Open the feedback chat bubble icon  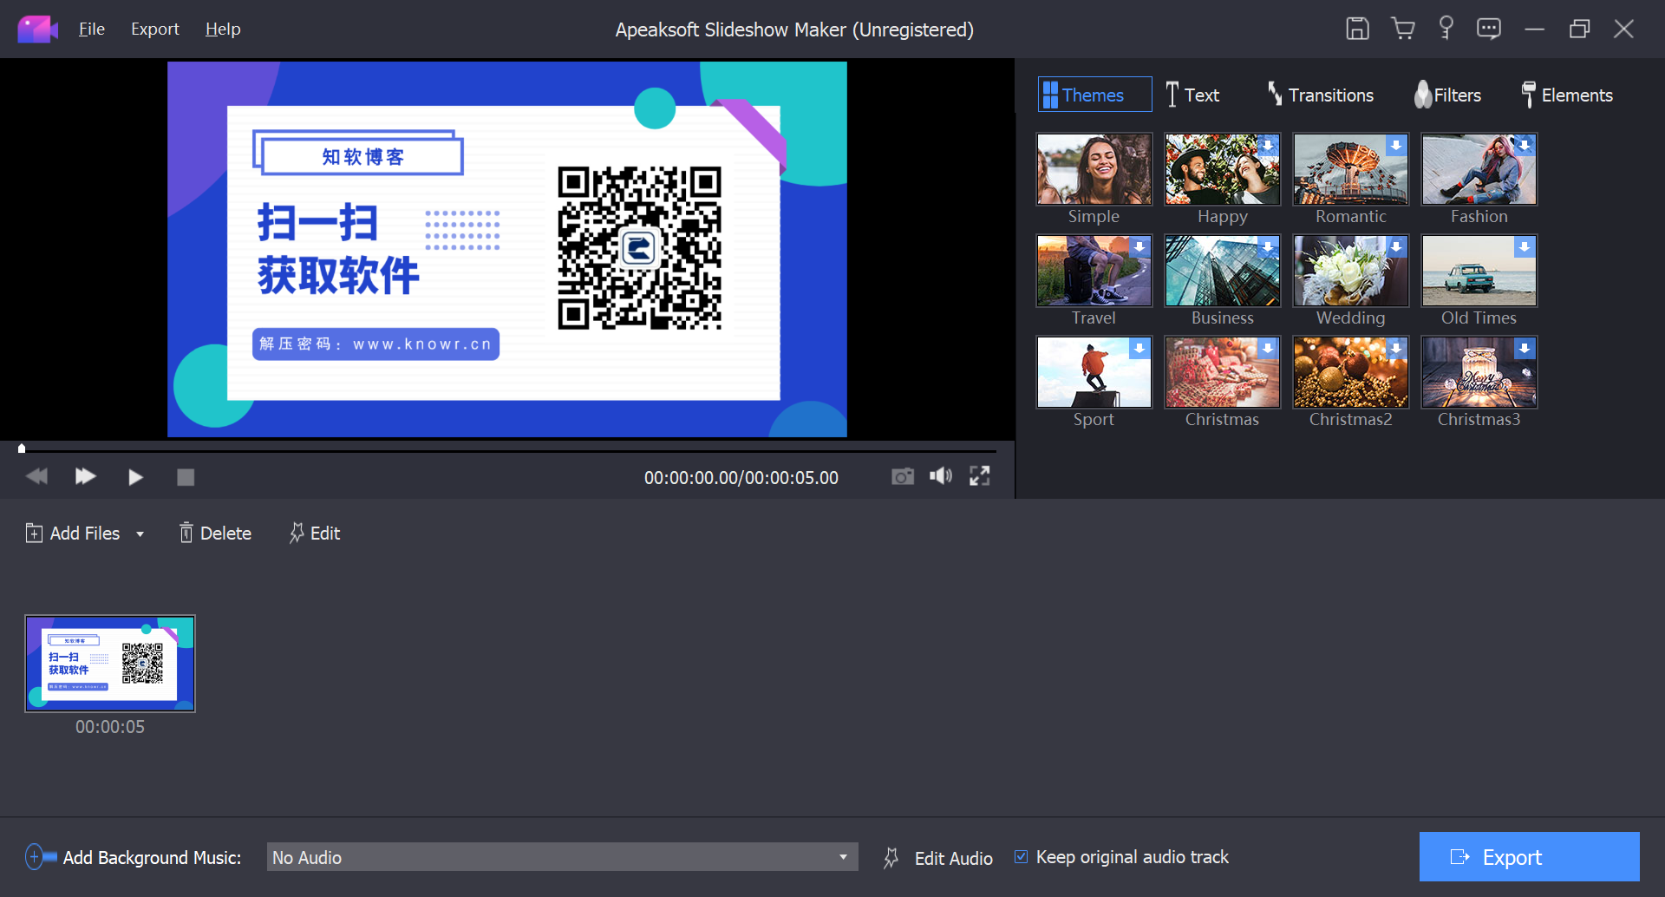[x=1489, y=29]
